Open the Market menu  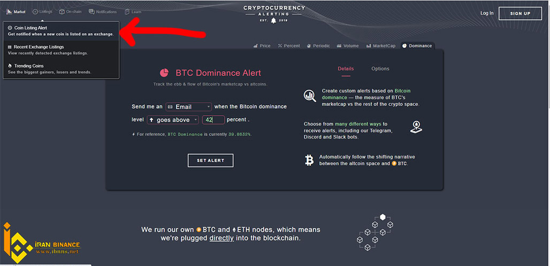click(x=16, y=12)
